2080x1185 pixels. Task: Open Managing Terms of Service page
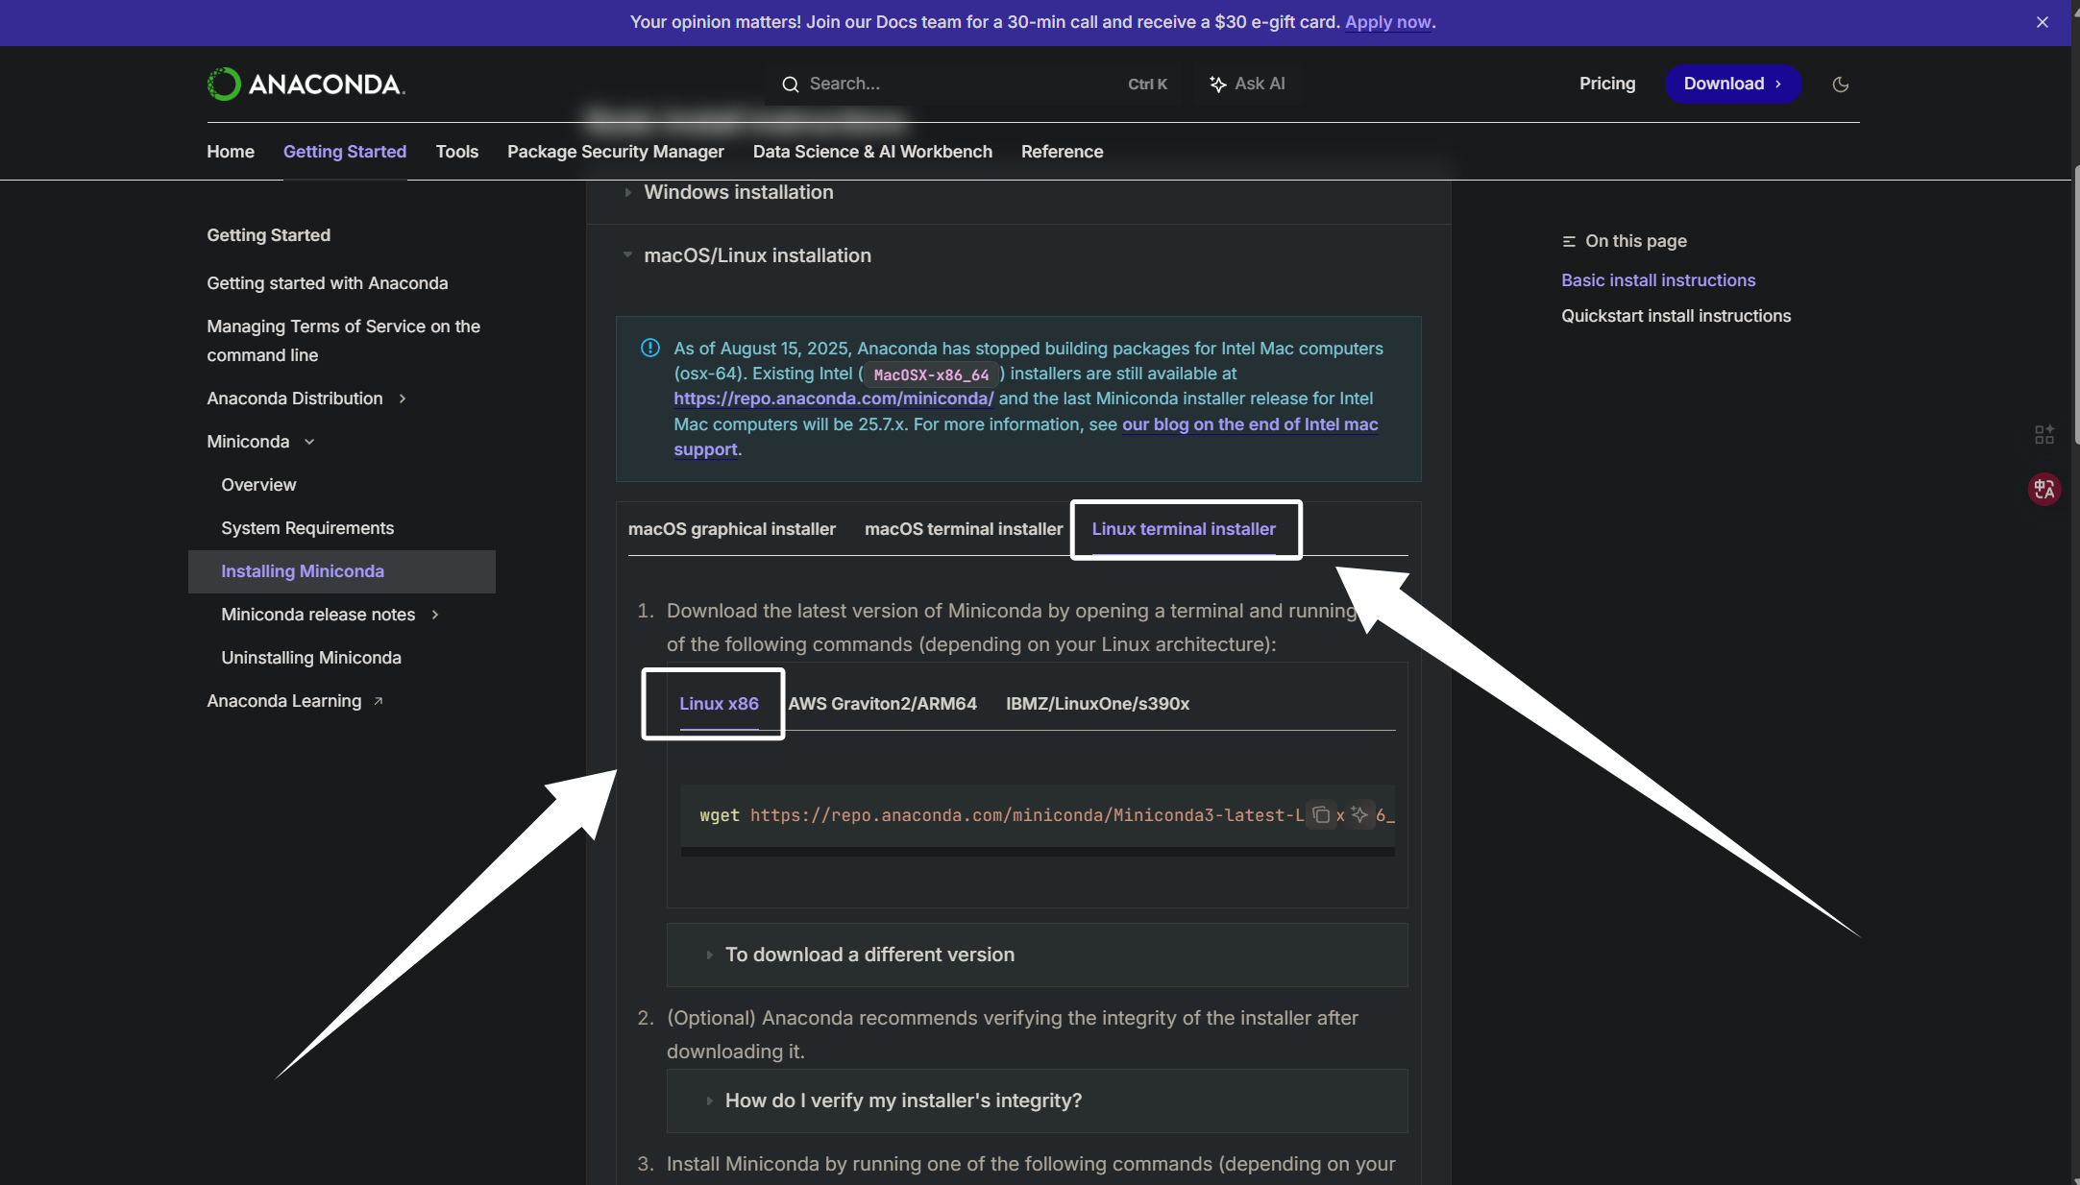point(344,341)
